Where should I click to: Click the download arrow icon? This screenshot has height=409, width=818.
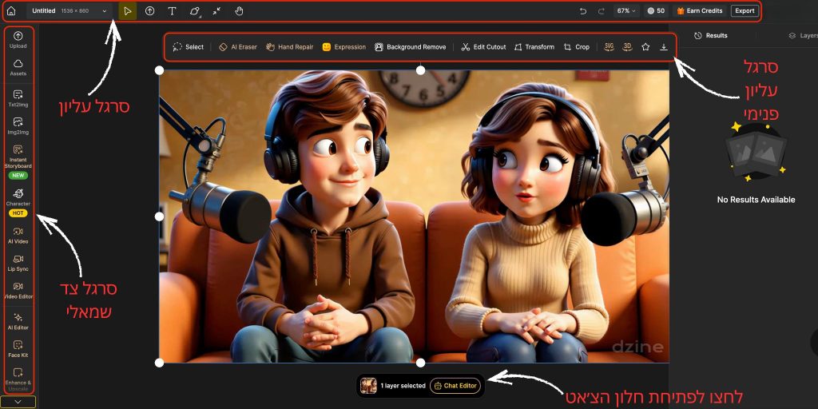pos(663,47)
